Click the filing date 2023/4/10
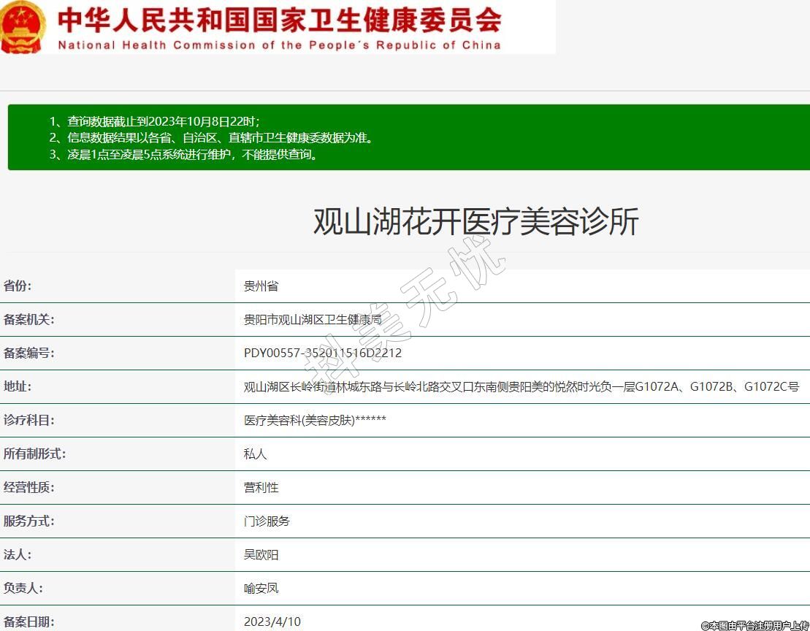The image size is (810, 631). [x=272, y=622]
